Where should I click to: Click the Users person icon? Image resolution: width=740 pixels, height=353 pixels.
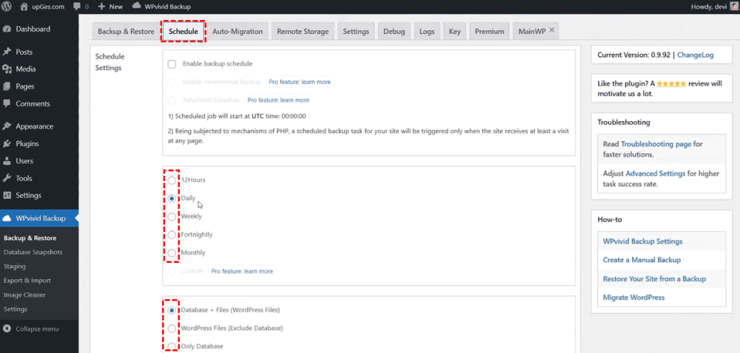point(7,161)
